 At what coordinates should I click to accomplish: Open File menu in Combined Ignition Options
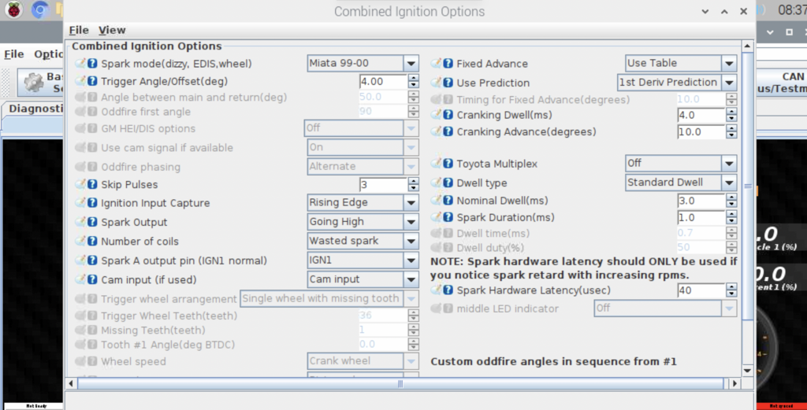[79, 30]
